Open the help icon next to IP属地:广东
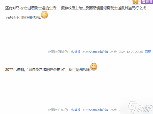Screen dimensions: 153x114 [66, 110]
